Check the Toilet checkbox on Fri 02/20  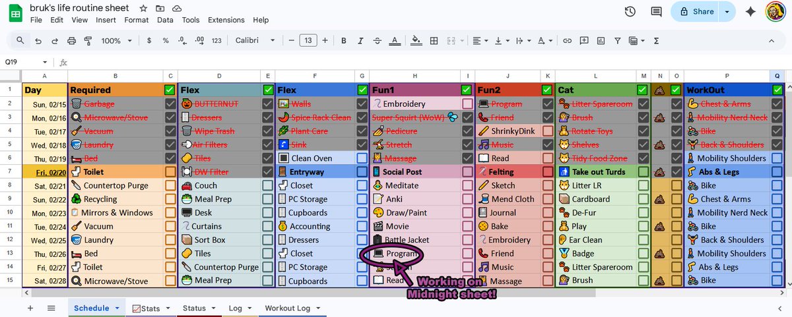170,172
